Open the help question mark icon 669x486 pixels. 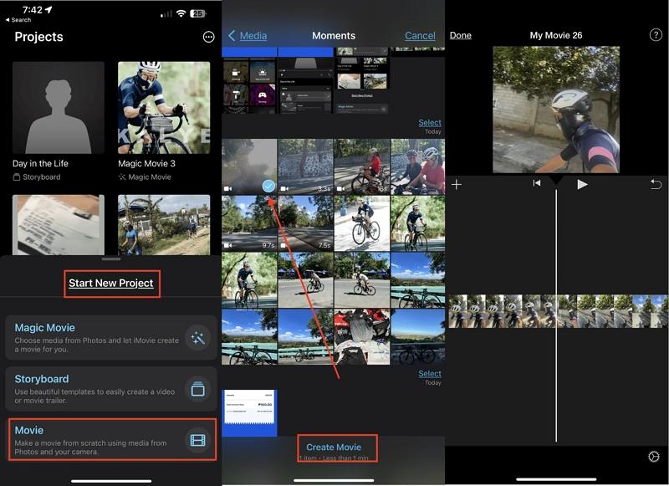(x=656, y=35)
